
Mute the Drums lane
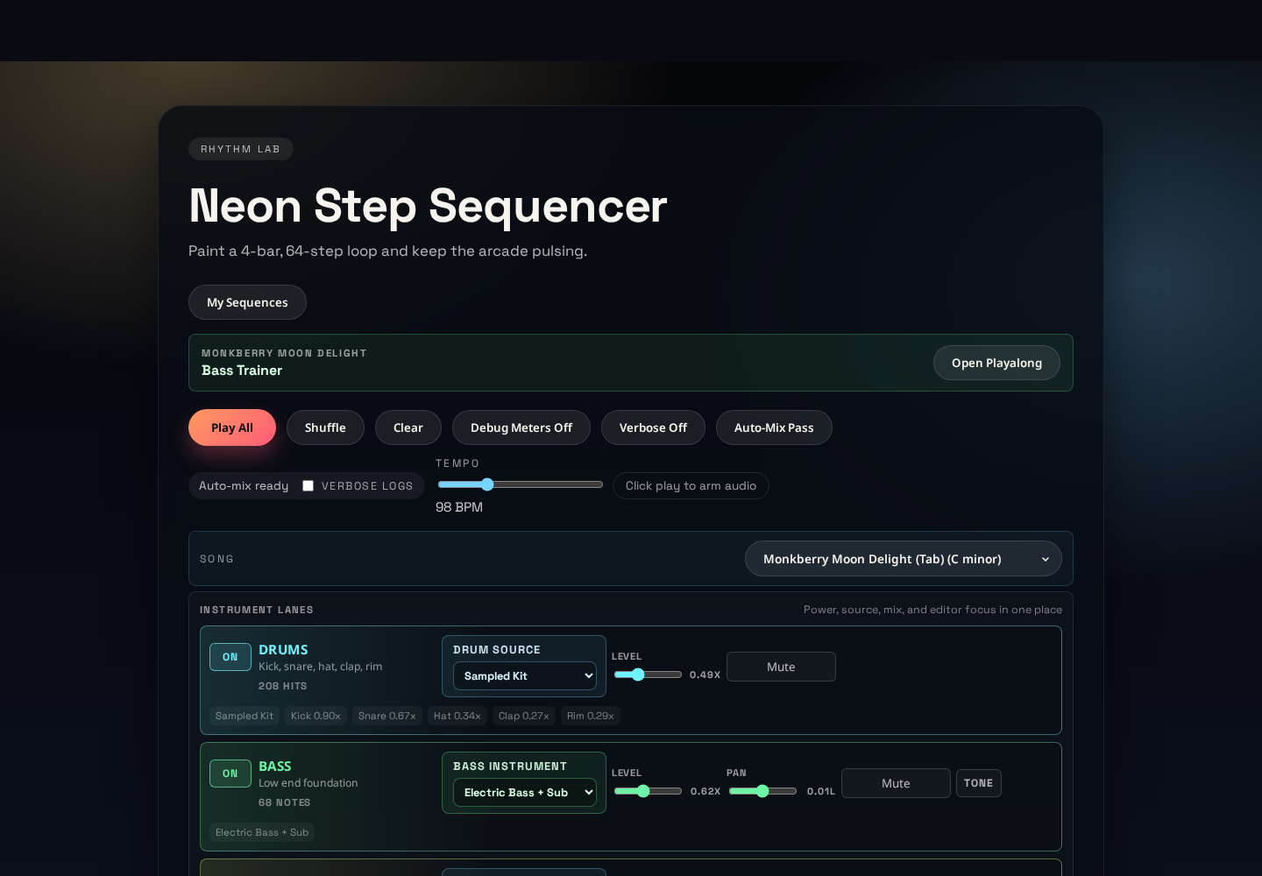pos(781,667)
